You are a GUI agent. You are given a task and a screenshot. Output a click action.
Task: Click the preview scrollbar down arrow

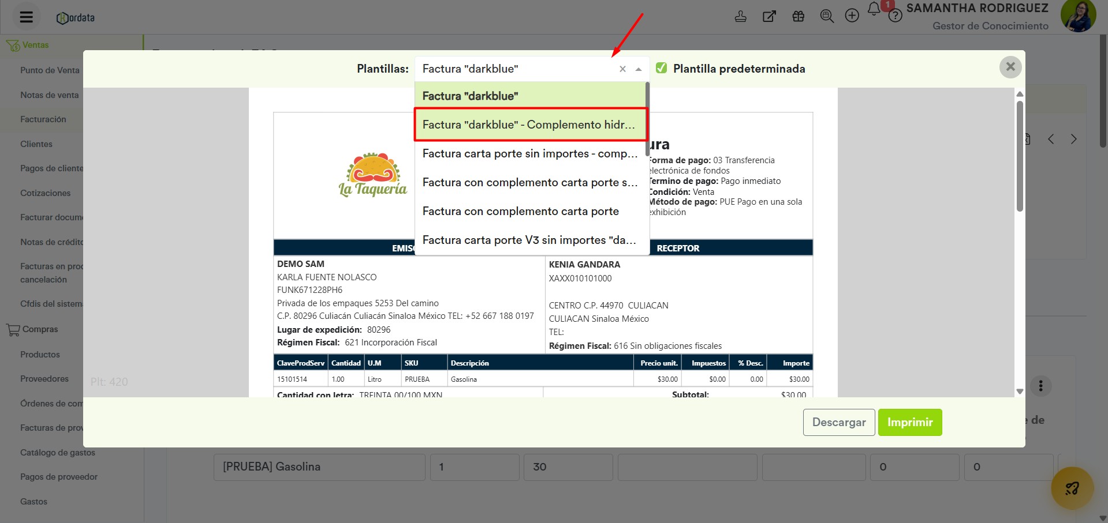[x=1020, y=391]
